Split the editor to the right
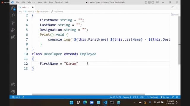 [x=173, y=7]
